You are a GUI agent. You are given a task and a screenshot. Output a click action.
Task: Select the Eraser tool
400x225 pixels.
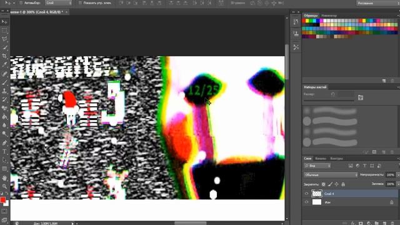coord(4,108)
